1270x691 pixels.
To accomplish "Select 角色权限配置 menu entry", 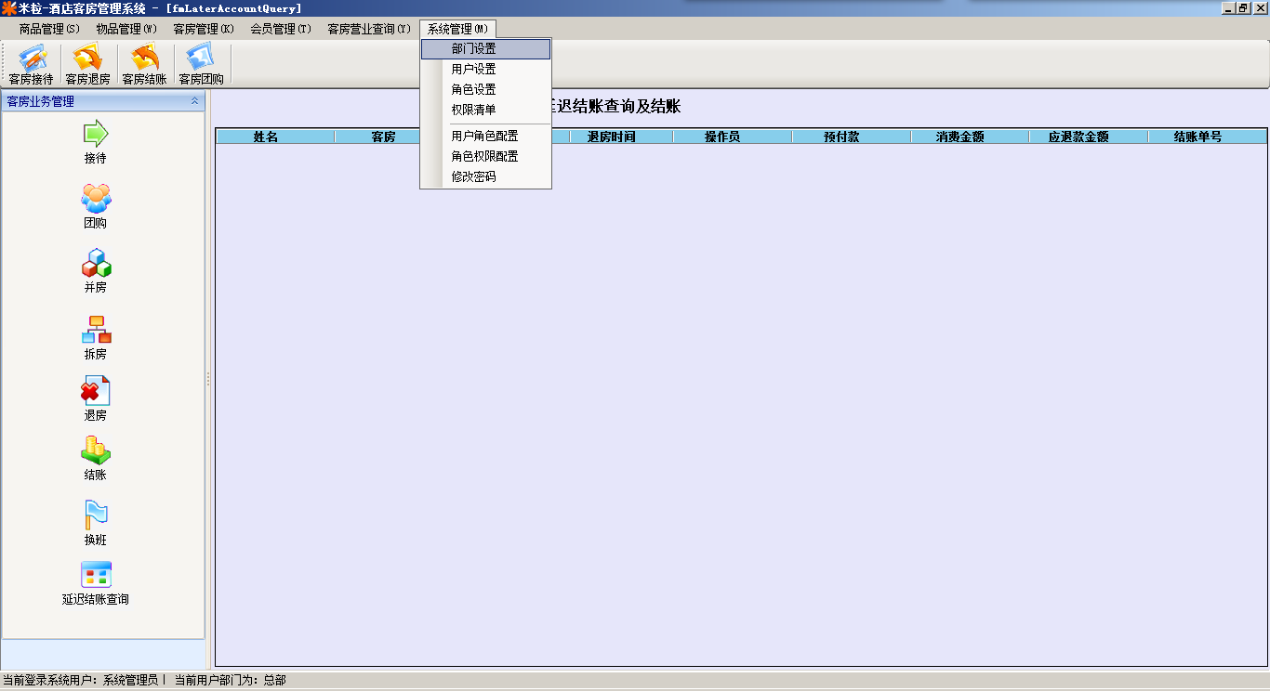I will click(x=484, y=156).
